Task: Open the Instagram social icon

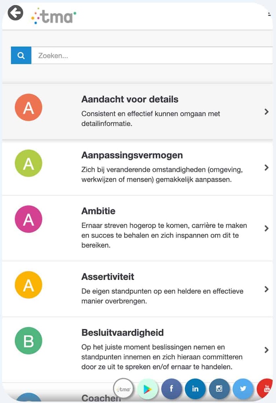Action: (x=219, y=389)
